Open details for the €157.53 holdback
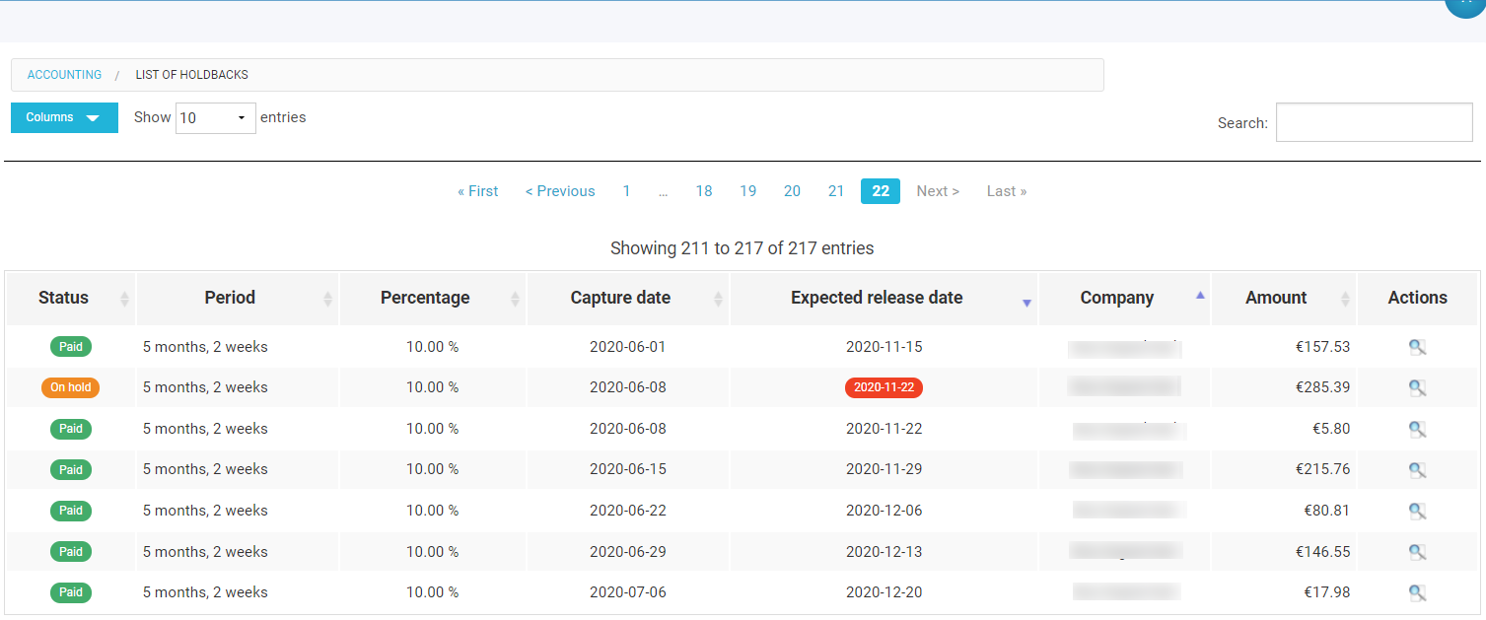 [1417, 346]
